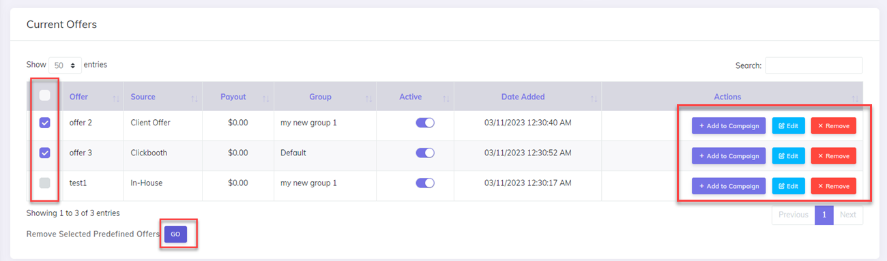Remove offer 3
887x261 pixels.
(833, 156)
